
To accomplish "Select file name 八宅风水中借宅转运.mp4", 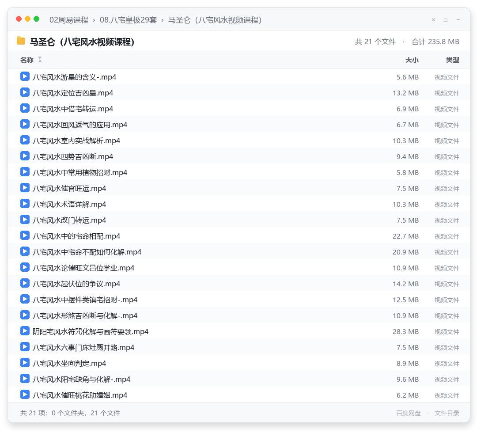I will coord(73,109).
